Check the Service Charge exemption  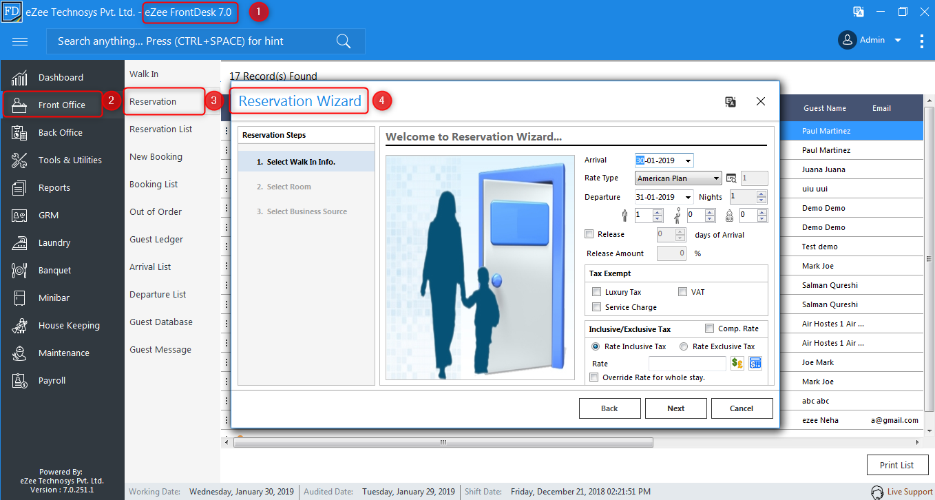click(x=597, y=307)
